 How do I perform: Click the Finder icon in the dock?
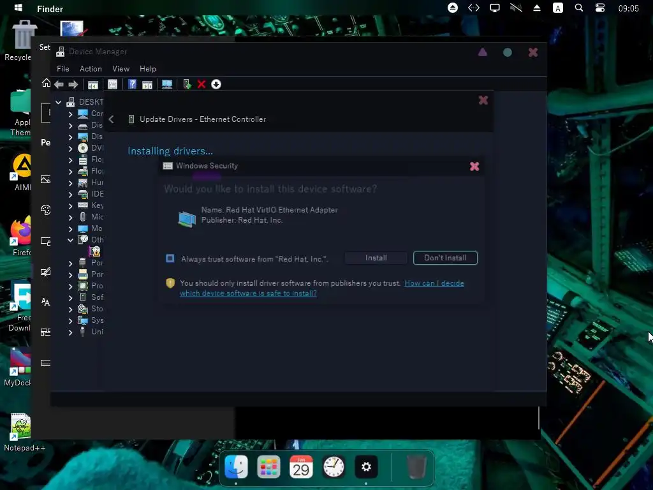coord(236,466)
